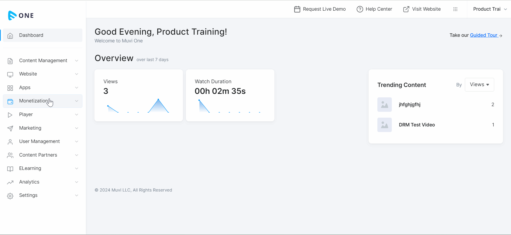Open the apps grid icon
The width and height of the screenshot is (511, 235).
455,9
